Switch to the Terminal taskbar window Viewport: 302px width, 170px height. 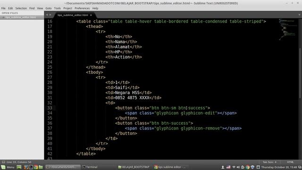click(90, 167)
